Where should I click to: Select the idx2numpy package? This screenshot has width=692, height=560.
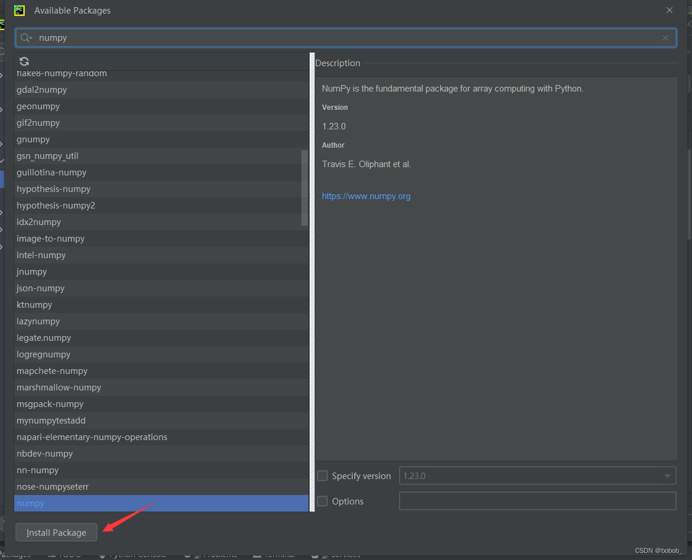pos(161,222)
